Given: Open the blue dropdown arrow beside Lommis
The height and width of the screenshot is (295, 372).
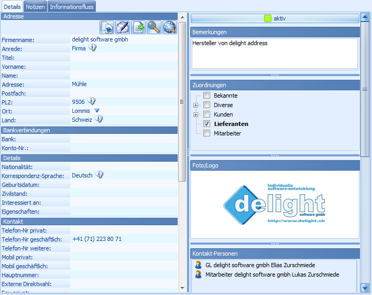Looking at the screenshot, I should pos(96,111).
